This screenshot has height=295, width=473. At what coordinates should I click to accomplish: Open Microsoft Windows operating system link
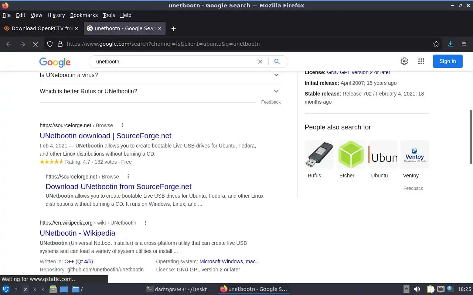[221, 261]
